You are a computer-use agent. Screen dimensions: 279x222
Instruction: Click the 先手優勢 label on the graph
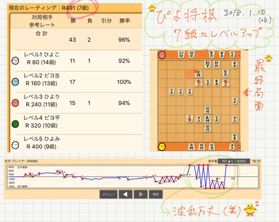pyautogui.click(x=22, y=167)
